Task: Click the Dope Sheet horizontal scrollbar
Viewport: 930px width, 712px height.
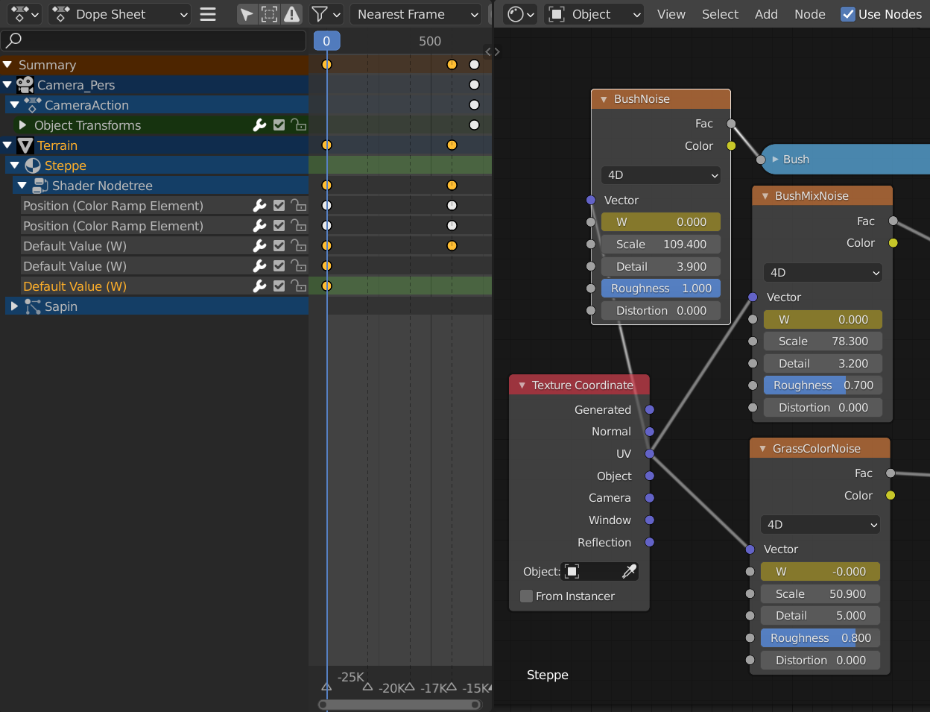Action: click(x=399, y=705)
